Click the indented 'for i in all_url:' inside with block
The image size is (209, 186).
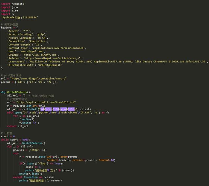[26, 116]
